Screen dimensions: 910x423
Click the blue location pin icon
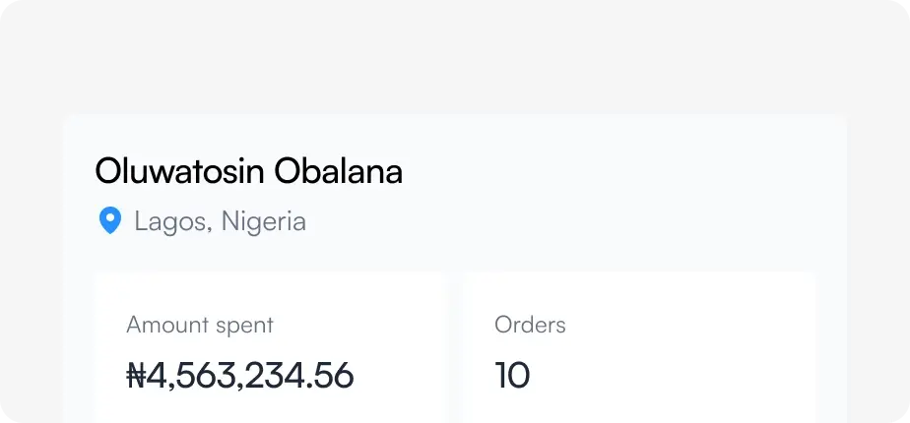110,220
